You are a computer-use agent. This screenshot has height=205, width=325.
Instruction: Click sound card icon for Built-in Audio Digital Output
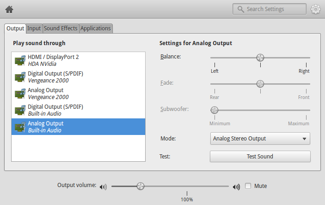tap(20, 110)
